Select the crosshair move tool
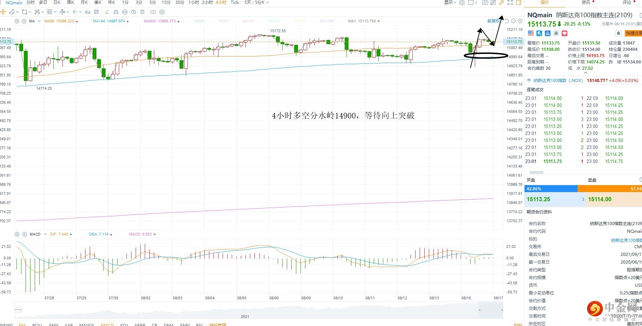This screenshot has width=642, height=326. pyautogui.click(x=3, y=12)
